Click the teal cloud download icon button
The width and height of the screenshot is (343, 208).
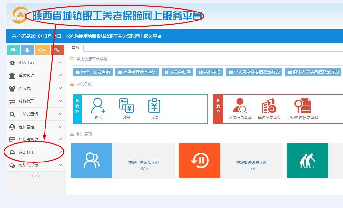point(13,50)
